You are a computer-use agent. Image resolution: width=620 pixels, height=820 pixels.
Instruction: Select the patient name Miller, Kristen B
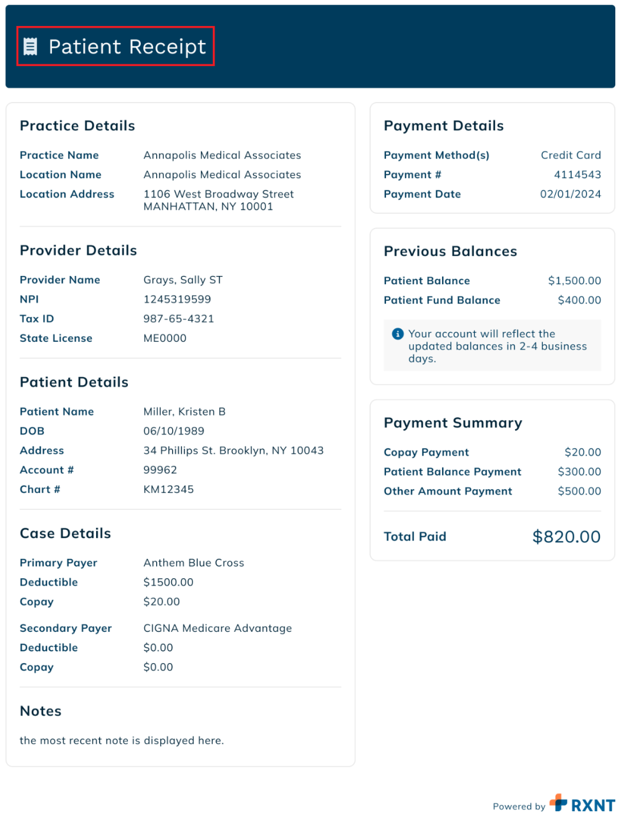tap(184, 411)
